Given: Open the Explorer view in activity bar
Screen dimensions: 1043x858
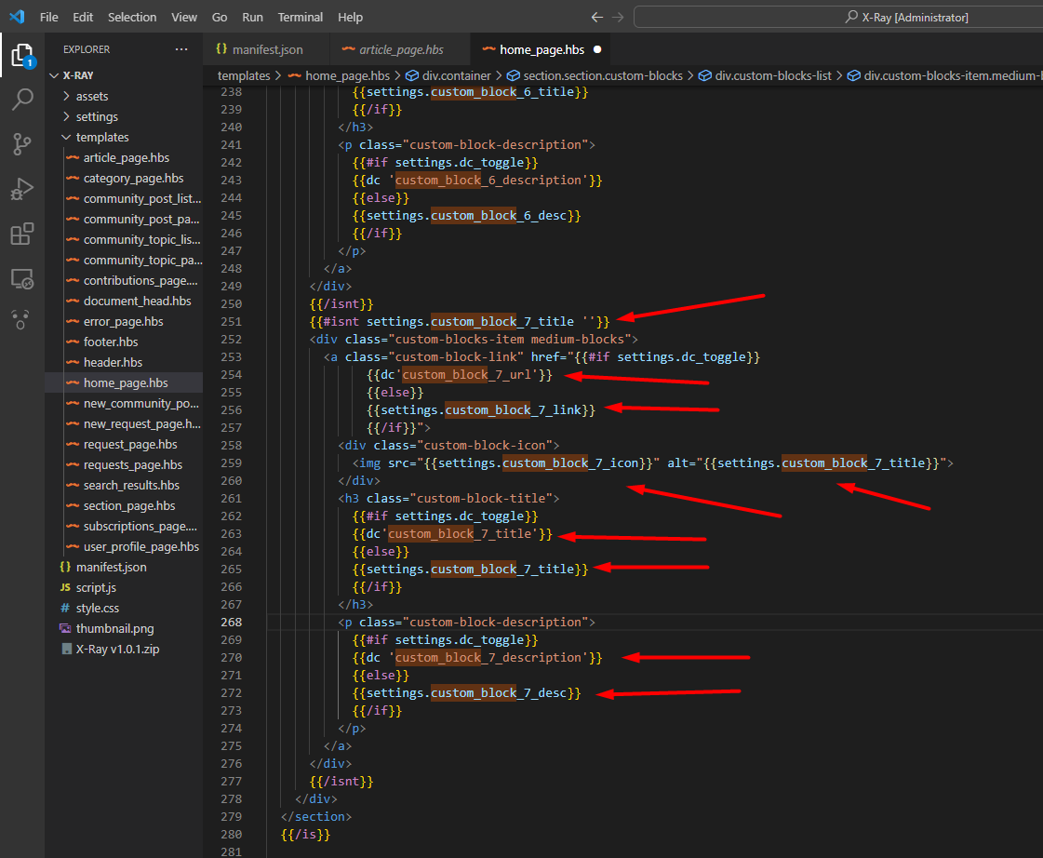Looking at the screenshot, I should pos(21,55).
